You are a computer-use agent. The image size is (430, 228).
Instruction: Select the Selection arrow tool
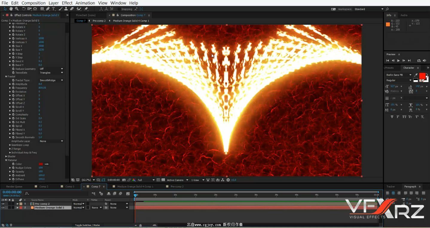[5, 9]
